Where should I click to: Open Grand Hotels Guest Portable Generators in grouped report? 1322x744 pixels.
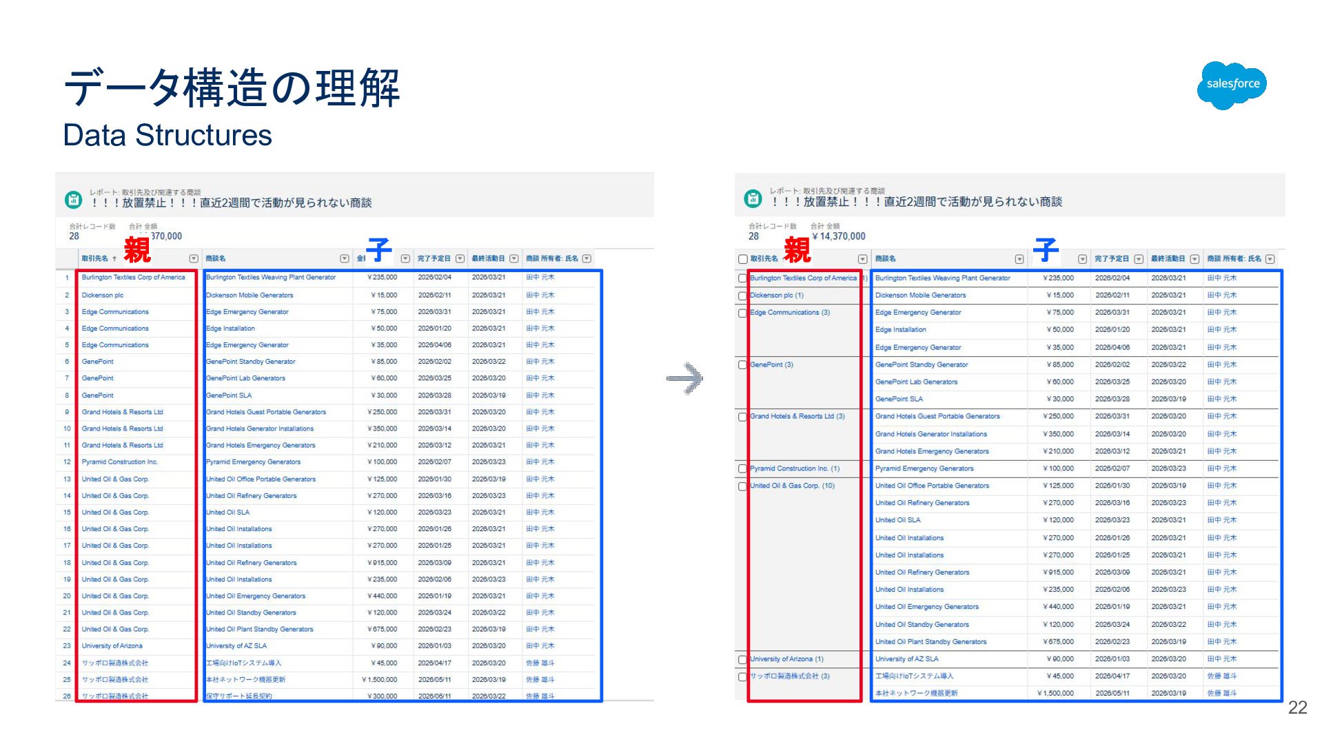[937, 417]
